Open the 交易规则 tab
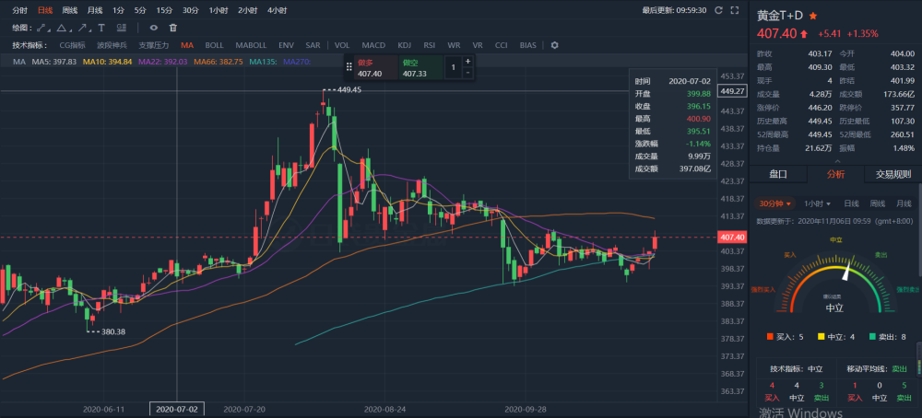The image size is (922, 418). point(893,174)
